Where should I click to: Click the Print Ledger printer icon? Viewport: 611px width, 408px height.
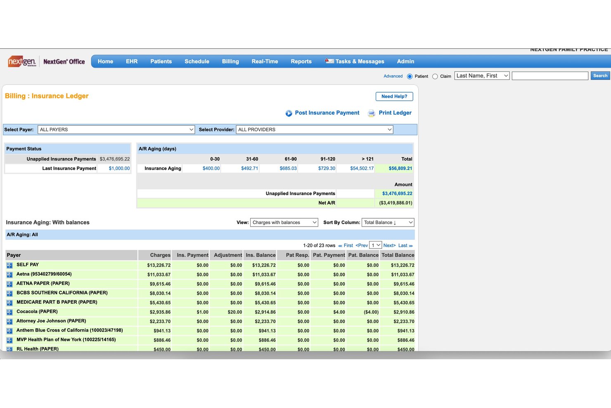click(x=372, y=113)
